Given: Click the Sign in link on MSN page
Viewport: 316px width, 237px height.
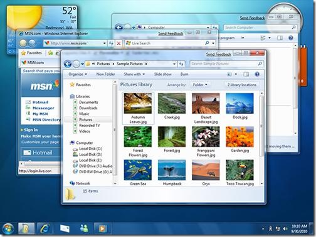Looking at the screenshot, I should click(x=31, y=130).
